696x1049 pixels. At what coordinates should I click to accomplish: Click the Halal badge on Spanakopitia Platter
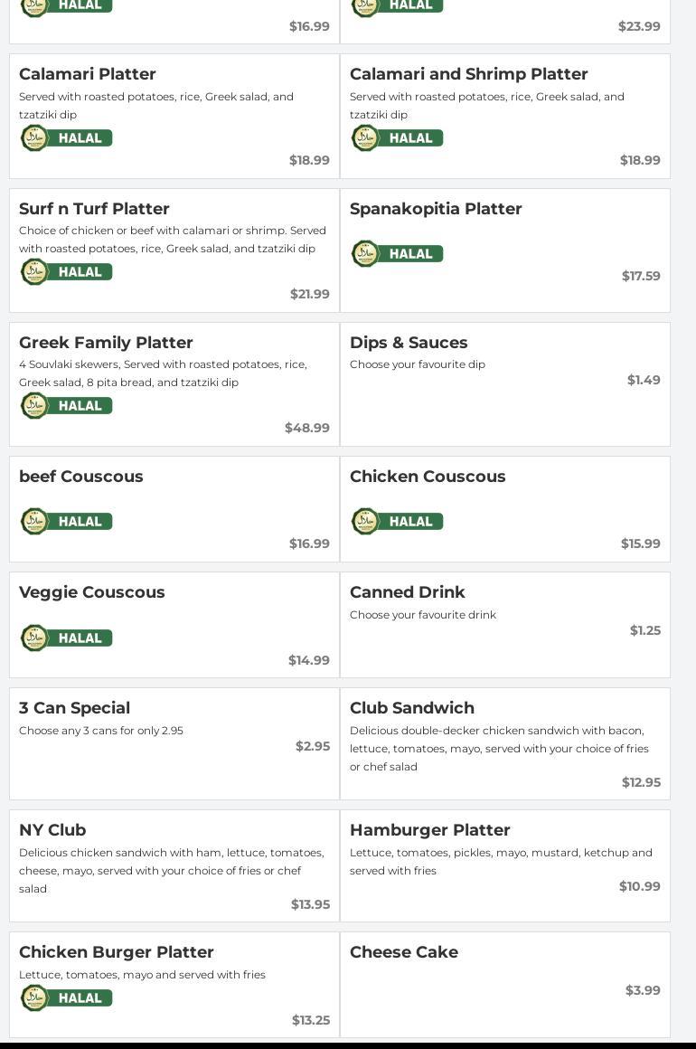click(x=398, y=254)
